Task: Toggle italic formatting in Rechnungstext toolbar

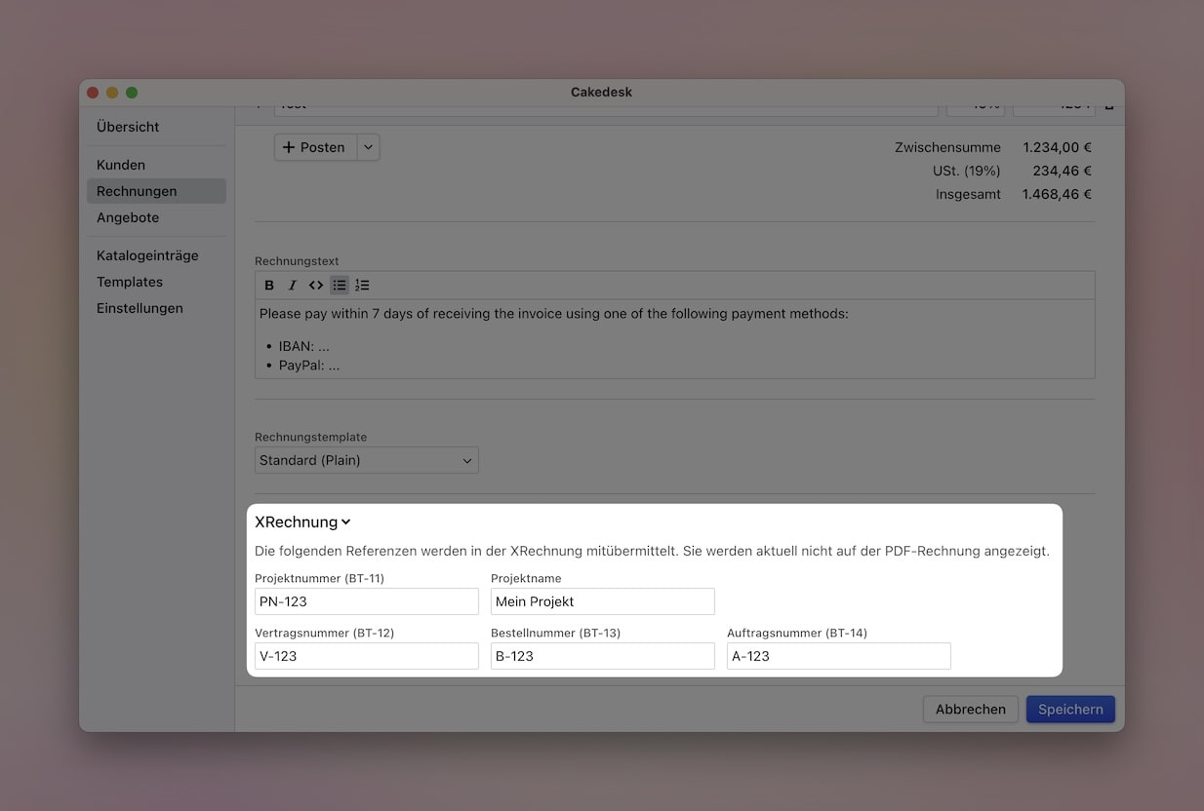Action: [292, 286]
